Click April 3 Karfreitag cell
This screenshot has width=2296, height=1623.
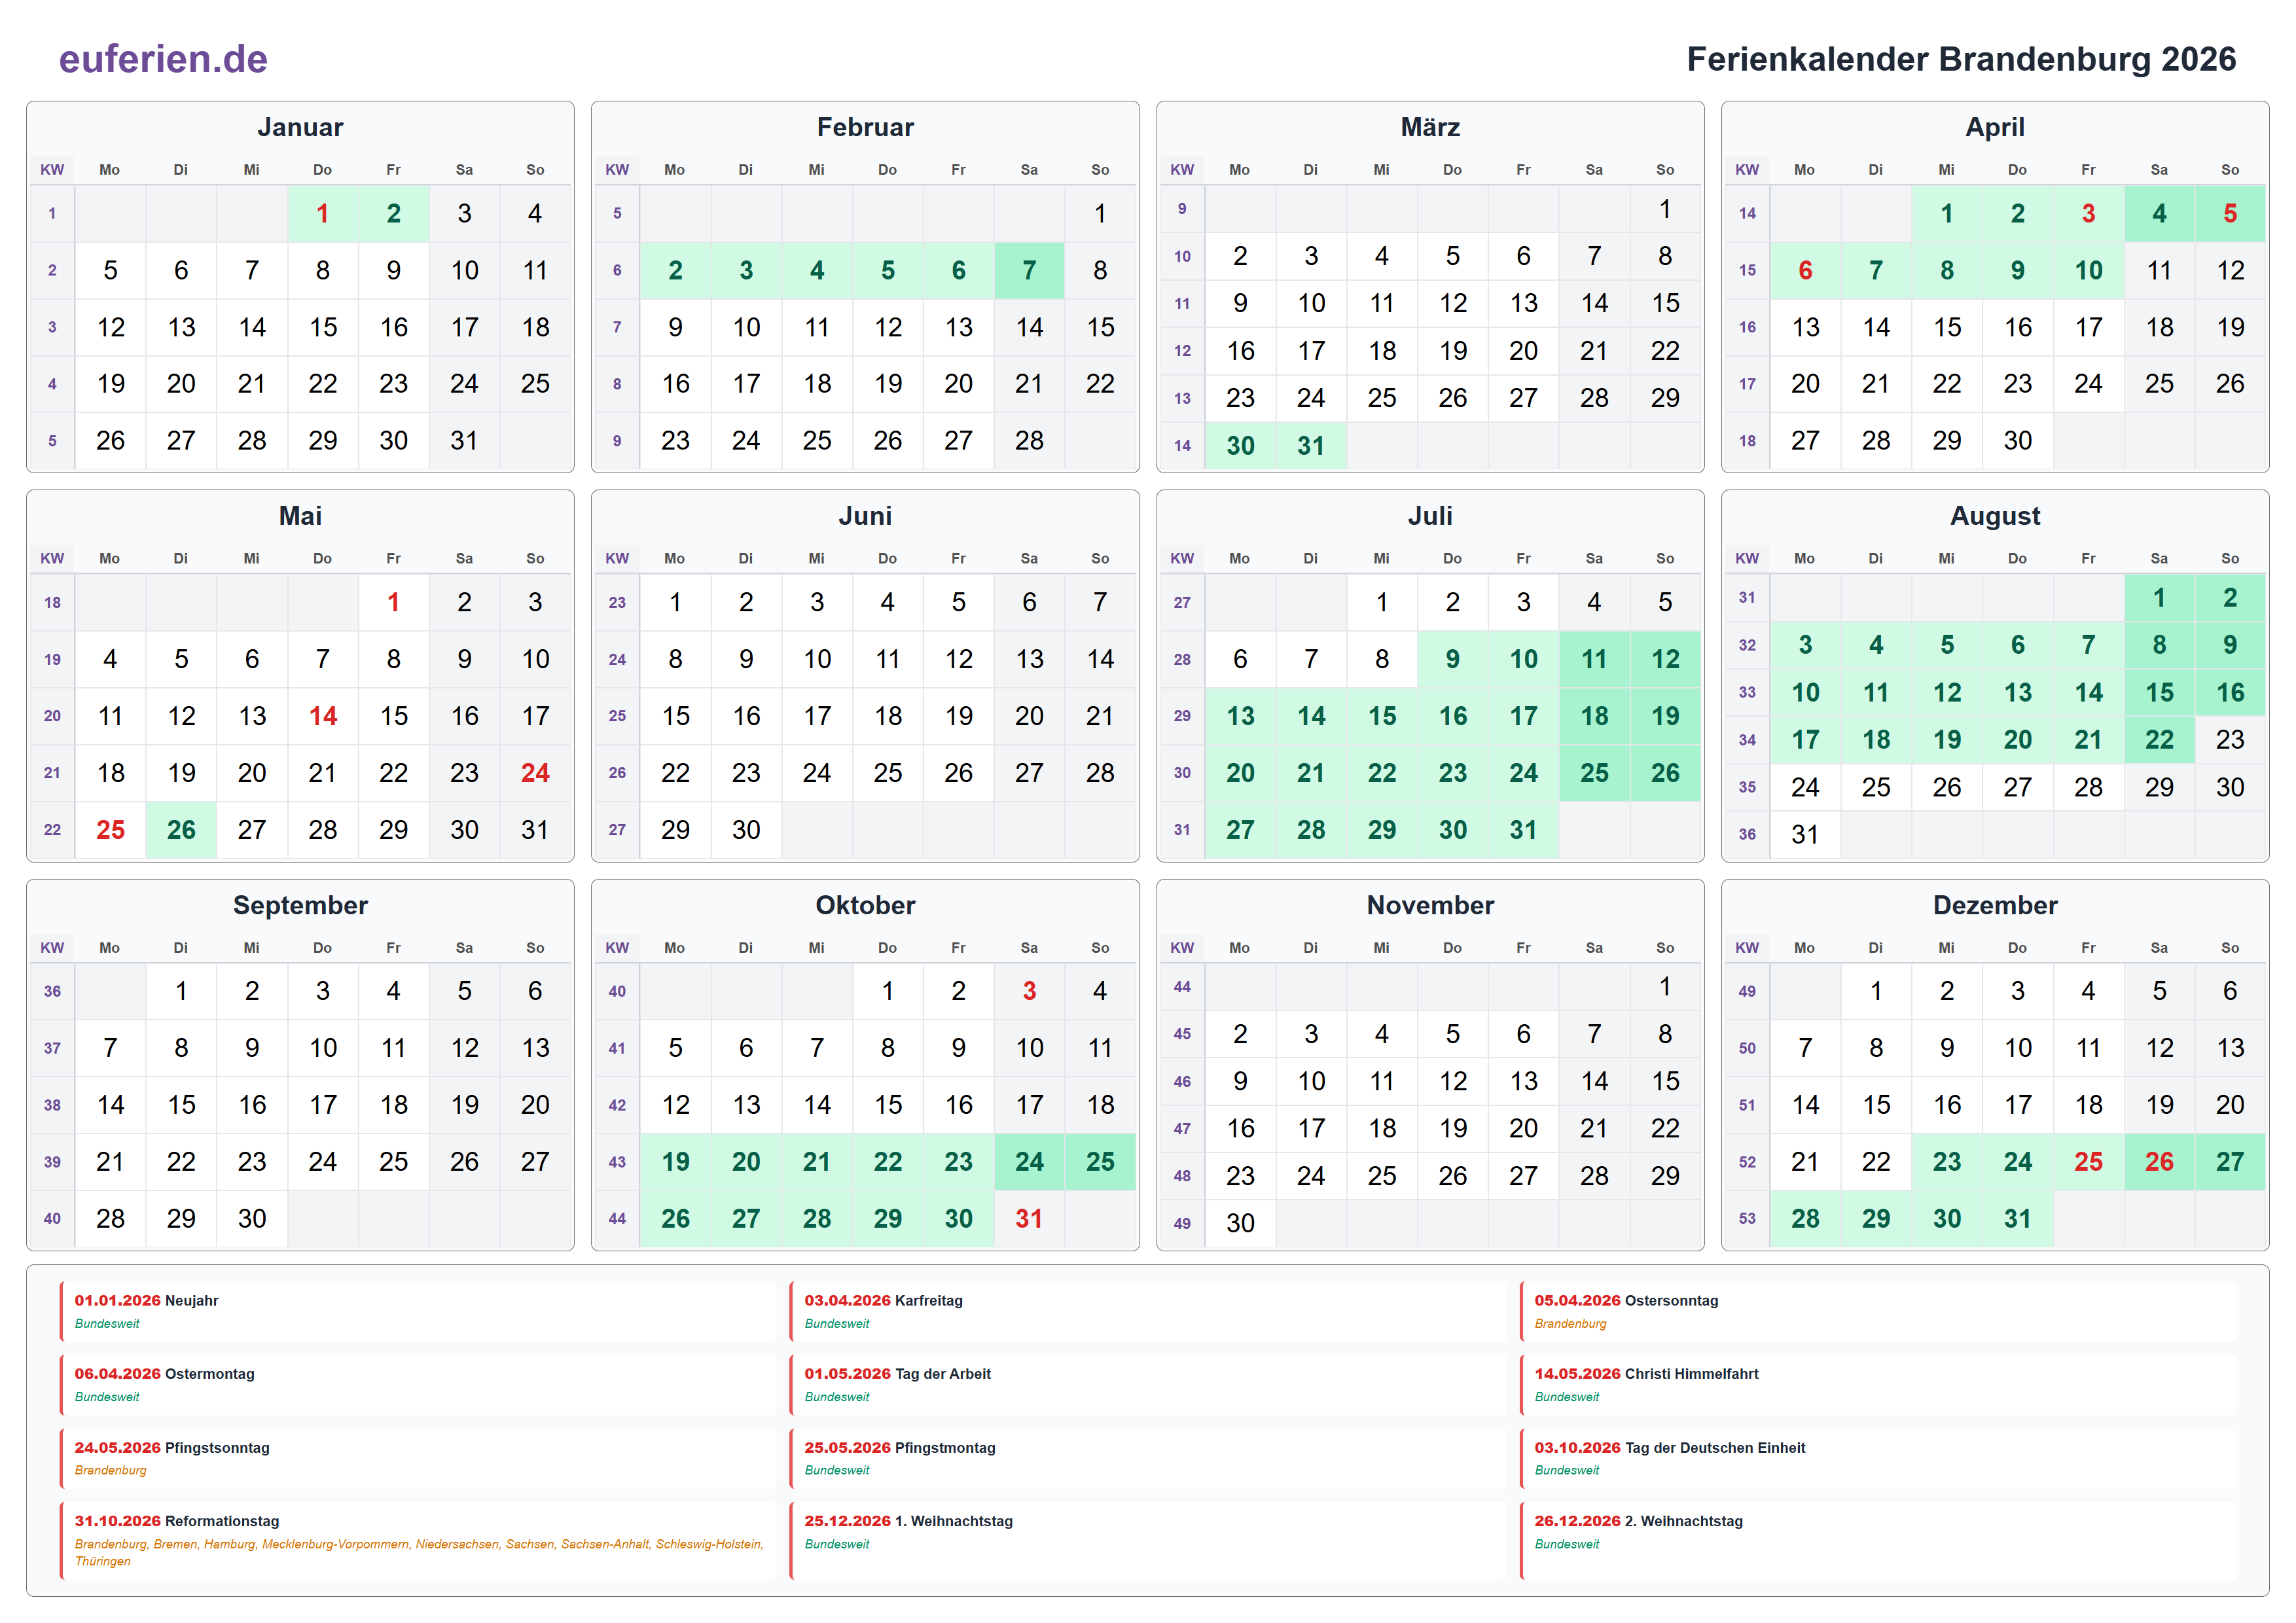(2088, 213)
